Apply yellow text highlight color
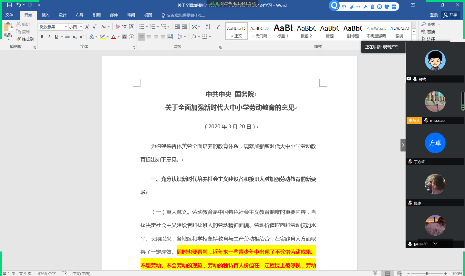The width and height of the screenshot is (465, 276). coord(102,37)
